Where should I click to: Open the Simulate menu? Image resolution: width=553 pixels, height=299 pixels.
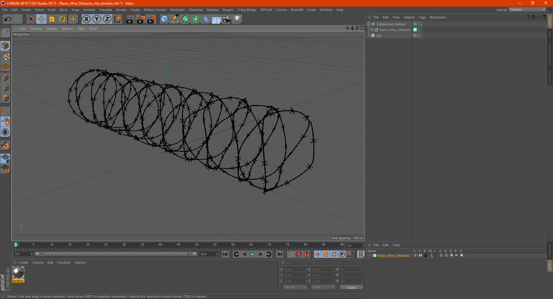(x=106, y=10)
